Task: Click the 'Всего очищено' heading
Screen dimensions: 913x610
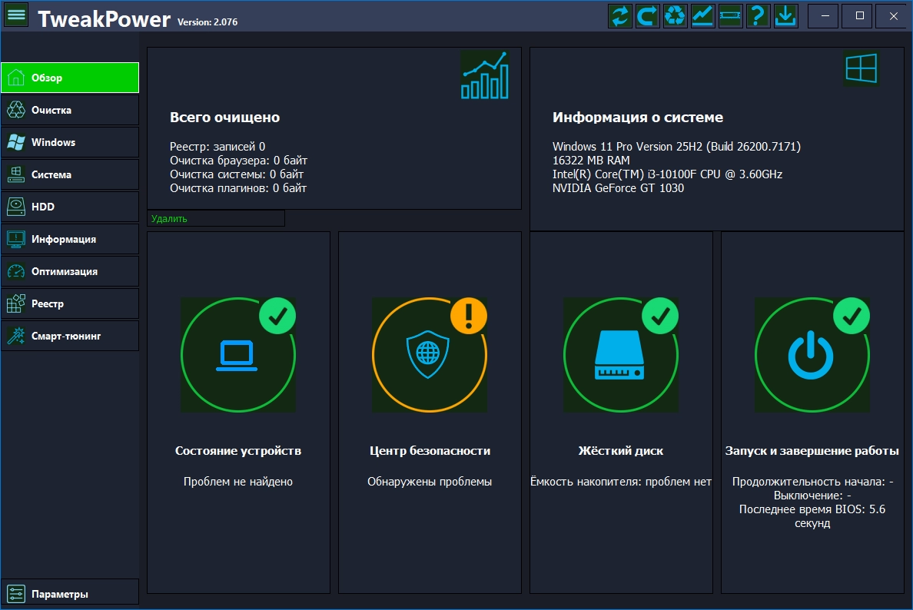Action: point(224,117)
